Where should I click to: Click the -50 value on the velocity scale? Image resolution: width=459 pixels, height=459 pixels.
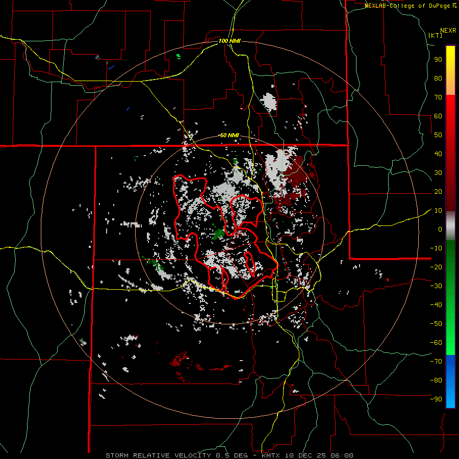[436, 324]
